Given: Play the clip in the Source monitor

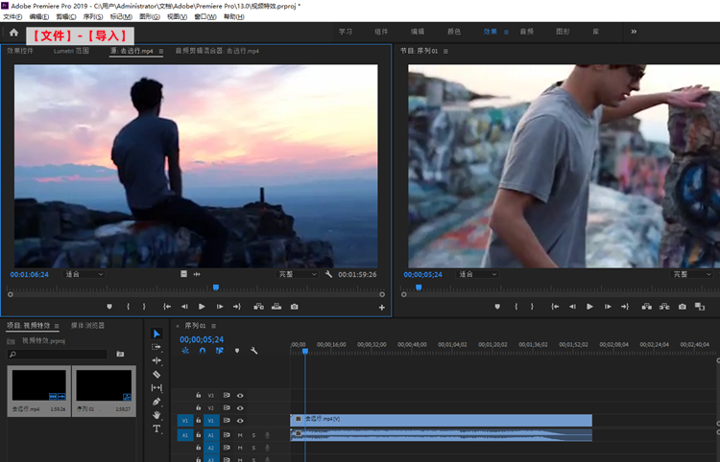Looking at the screenshot, I should [x=202, y=307].
